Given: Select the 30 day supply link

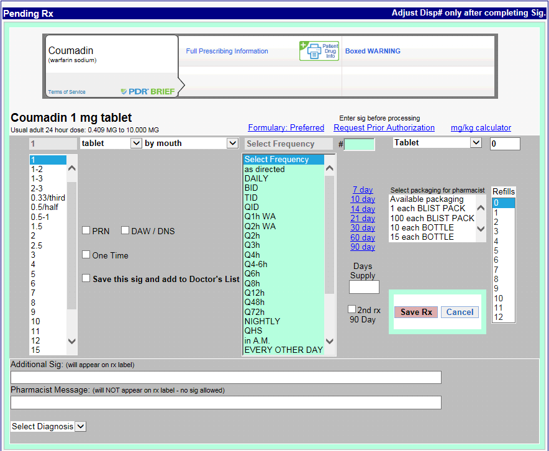Looking at the screenshot, I should point(363,228).
